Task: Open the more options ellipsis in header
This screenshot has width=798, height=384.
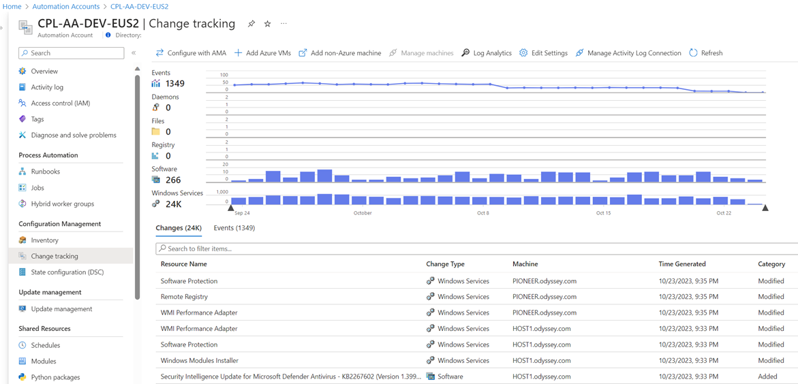Action: point(284,24)
